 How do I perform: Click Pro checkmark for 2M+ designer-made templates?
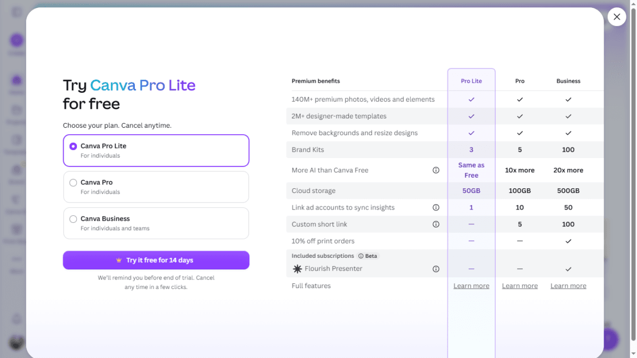click(520, 116)
